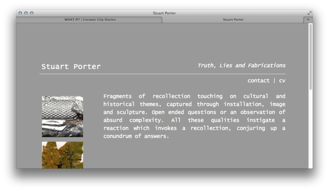Open the contact link

[x=258, y=81]
